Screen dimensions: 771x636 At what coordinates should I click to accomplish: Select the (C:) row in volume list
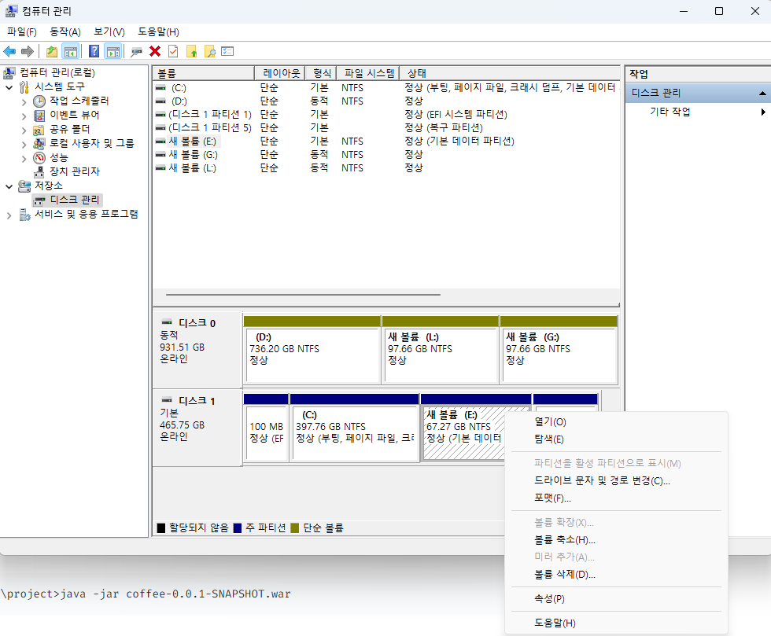(x=386, y=87)
